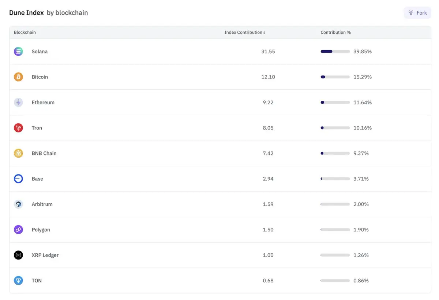Click the Blockchain column header
Screen dimensions: 439x300
(25, 32)
